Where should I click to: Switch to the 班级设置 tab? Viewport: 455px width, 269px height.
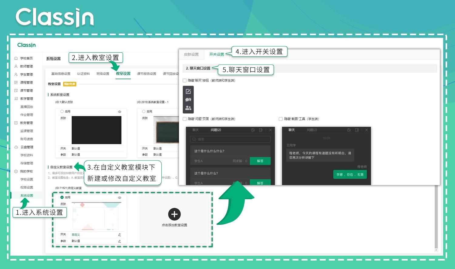pos(103,74)
